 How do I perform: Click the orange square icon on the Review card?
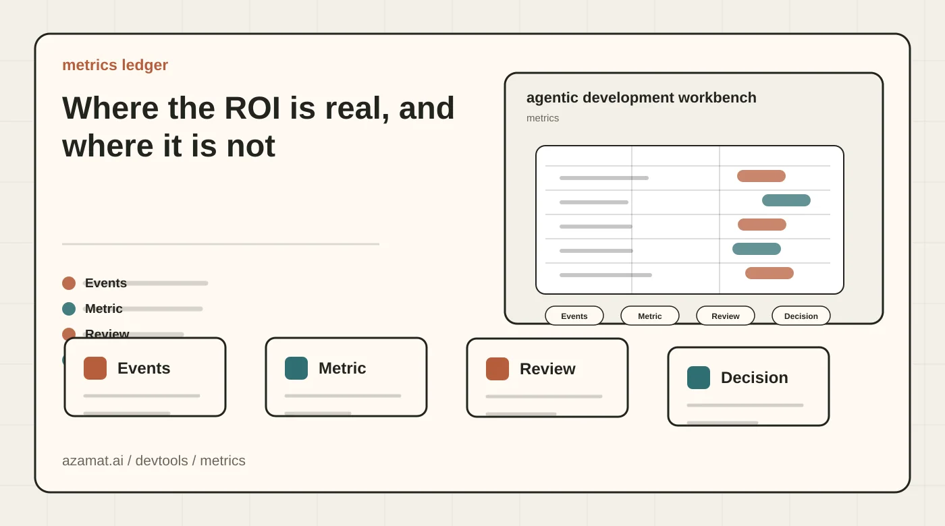(x=497, y=369)
